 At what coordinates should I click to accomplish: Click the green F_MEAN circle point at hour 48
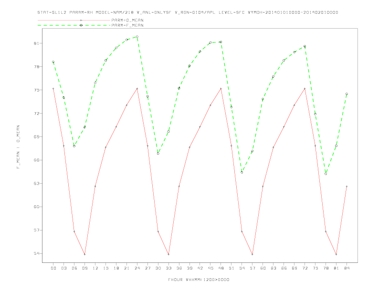[x=221, y=42]
